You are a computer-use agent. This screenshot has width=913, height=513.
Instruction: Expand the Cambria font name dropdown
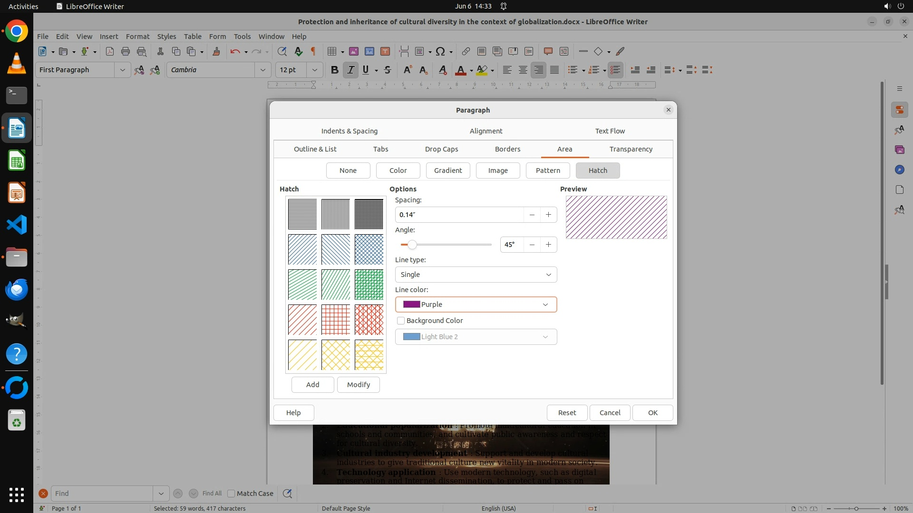(262, 70)
